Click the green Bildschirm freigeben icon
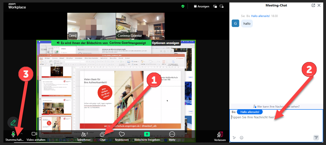 (x=147, y=134)
